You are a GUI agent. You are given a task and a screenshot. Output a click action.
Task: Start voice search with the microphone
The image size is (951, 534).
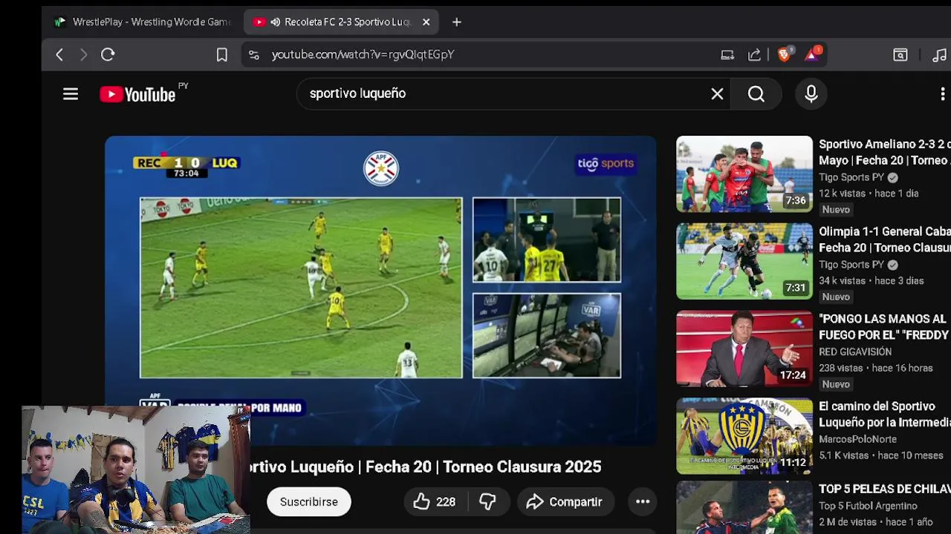811,93
